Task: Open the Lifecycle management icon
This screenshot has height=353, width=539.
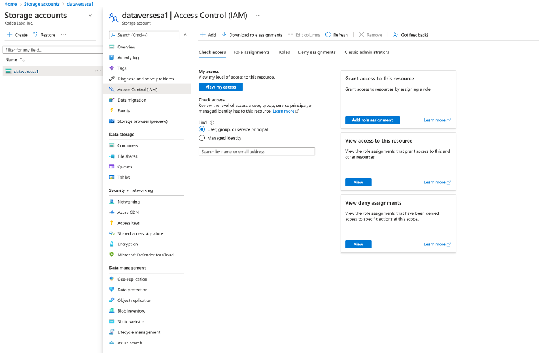Action: pyautogui.click(x=112, y=332)
